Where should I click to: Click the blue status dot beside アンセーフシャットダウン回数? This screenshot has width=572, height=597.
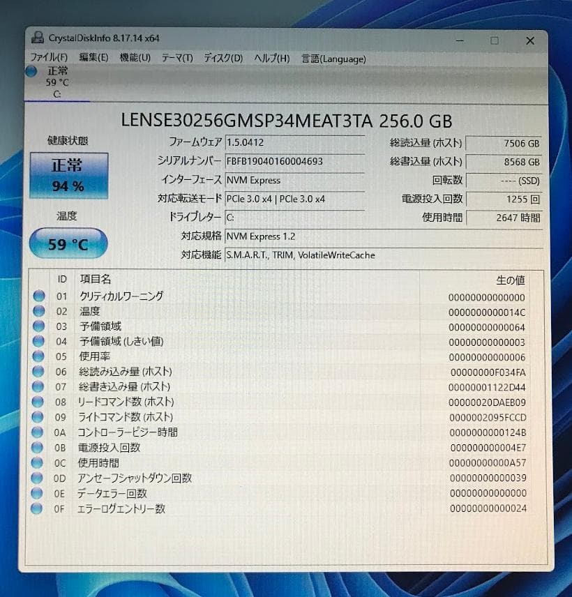[x=40, y=478]
